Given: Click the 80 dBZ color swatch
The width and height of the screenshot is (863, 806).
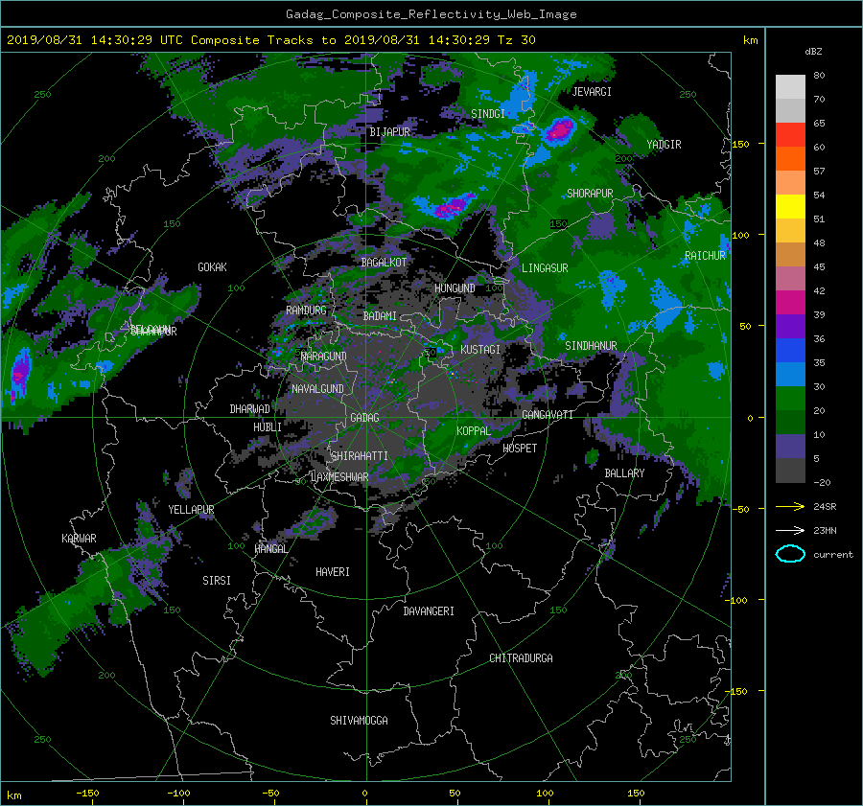Looking at the screenshot, I should pyautogui.click(x=790, y=87).
